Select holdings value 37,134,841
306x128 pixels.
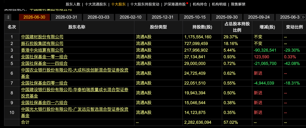pos(195,57)
